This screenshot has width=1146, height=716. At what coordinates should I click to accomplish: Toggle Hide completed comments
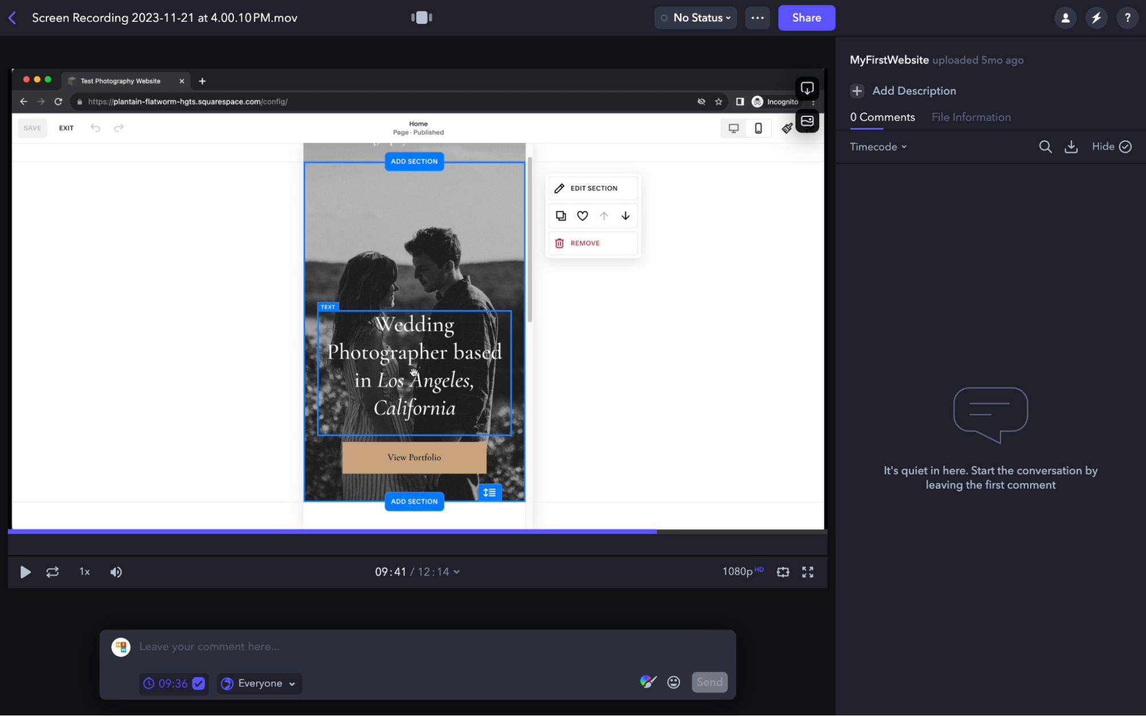pos(1111,147)
